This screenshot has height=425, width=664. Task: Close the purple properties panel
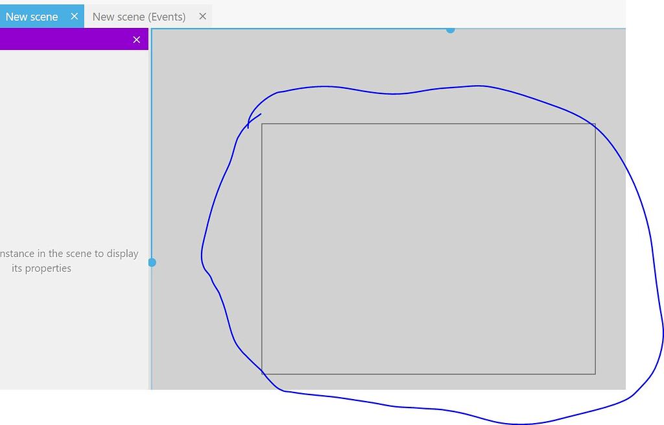[136, 40]
